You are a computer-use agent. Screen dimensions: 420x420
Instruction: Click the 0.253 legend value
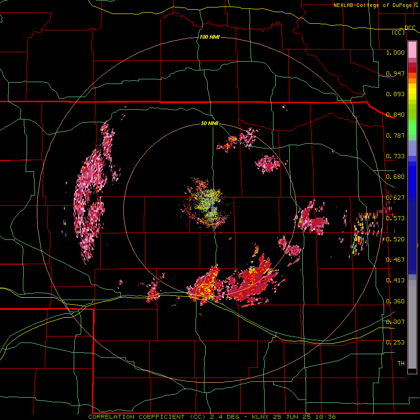click(395, 343)
